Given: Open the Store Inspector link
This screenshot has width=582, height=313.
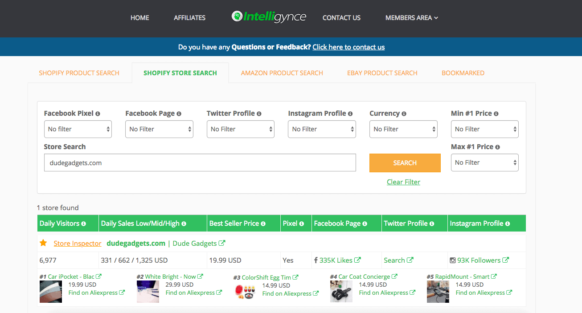Looking at the screenshot, I should pos(78,243).
